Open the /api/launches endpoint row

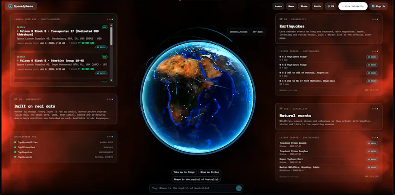pyautogui.click(x=64, y=147)
